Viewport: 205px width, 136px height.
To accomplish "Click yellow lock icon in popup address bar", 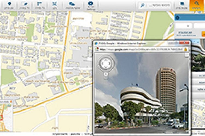I will [x=186, y=49].
